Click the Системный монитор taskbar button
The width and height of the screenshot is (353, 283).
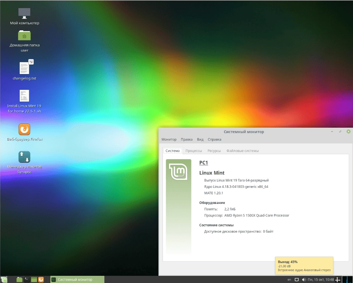pos(77,280)
